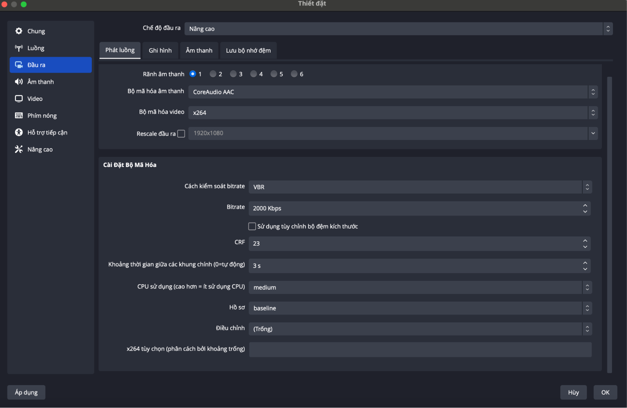Switch to the Ghi hình tab
The image size is (627, 408).
[160, 50]
